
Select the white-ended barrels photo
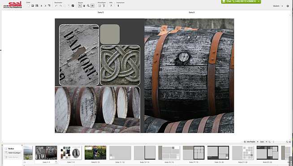(x=97, y=110)
